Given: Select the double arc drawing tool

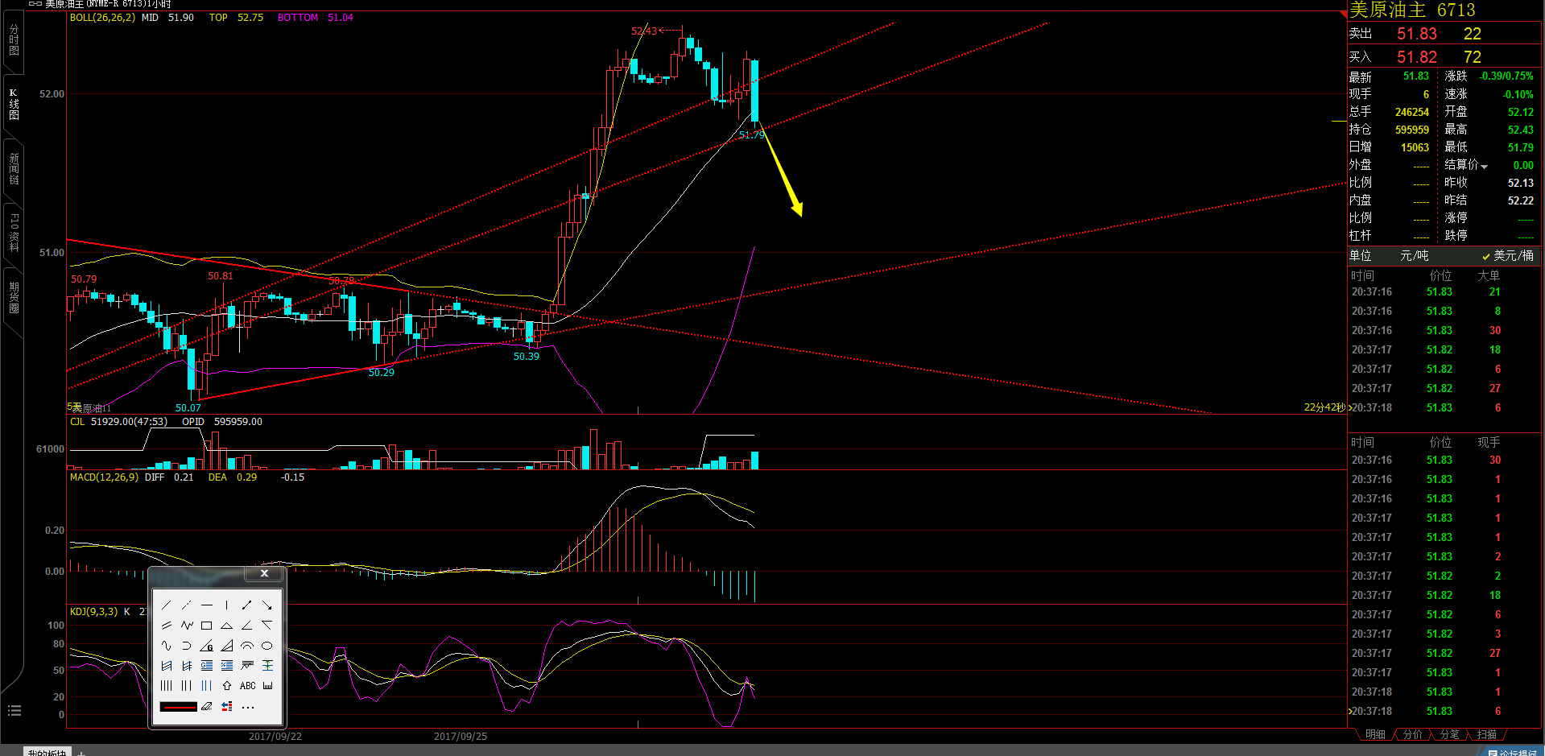Looking at the screenshot, I should [x=247, y=645].
